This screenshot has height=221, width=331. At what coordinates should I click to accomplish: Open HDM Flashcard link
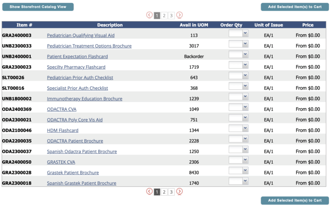[62, 130]
